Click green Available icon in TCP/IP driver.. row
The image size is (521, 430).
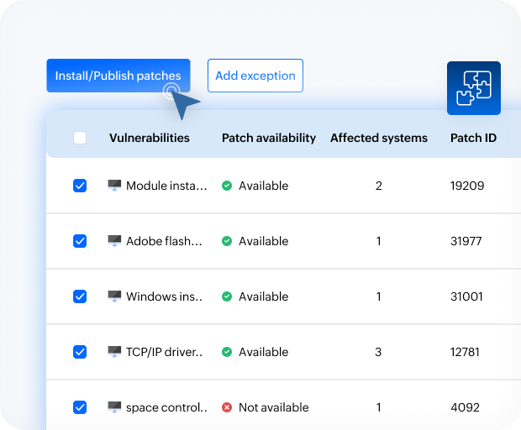227,352
